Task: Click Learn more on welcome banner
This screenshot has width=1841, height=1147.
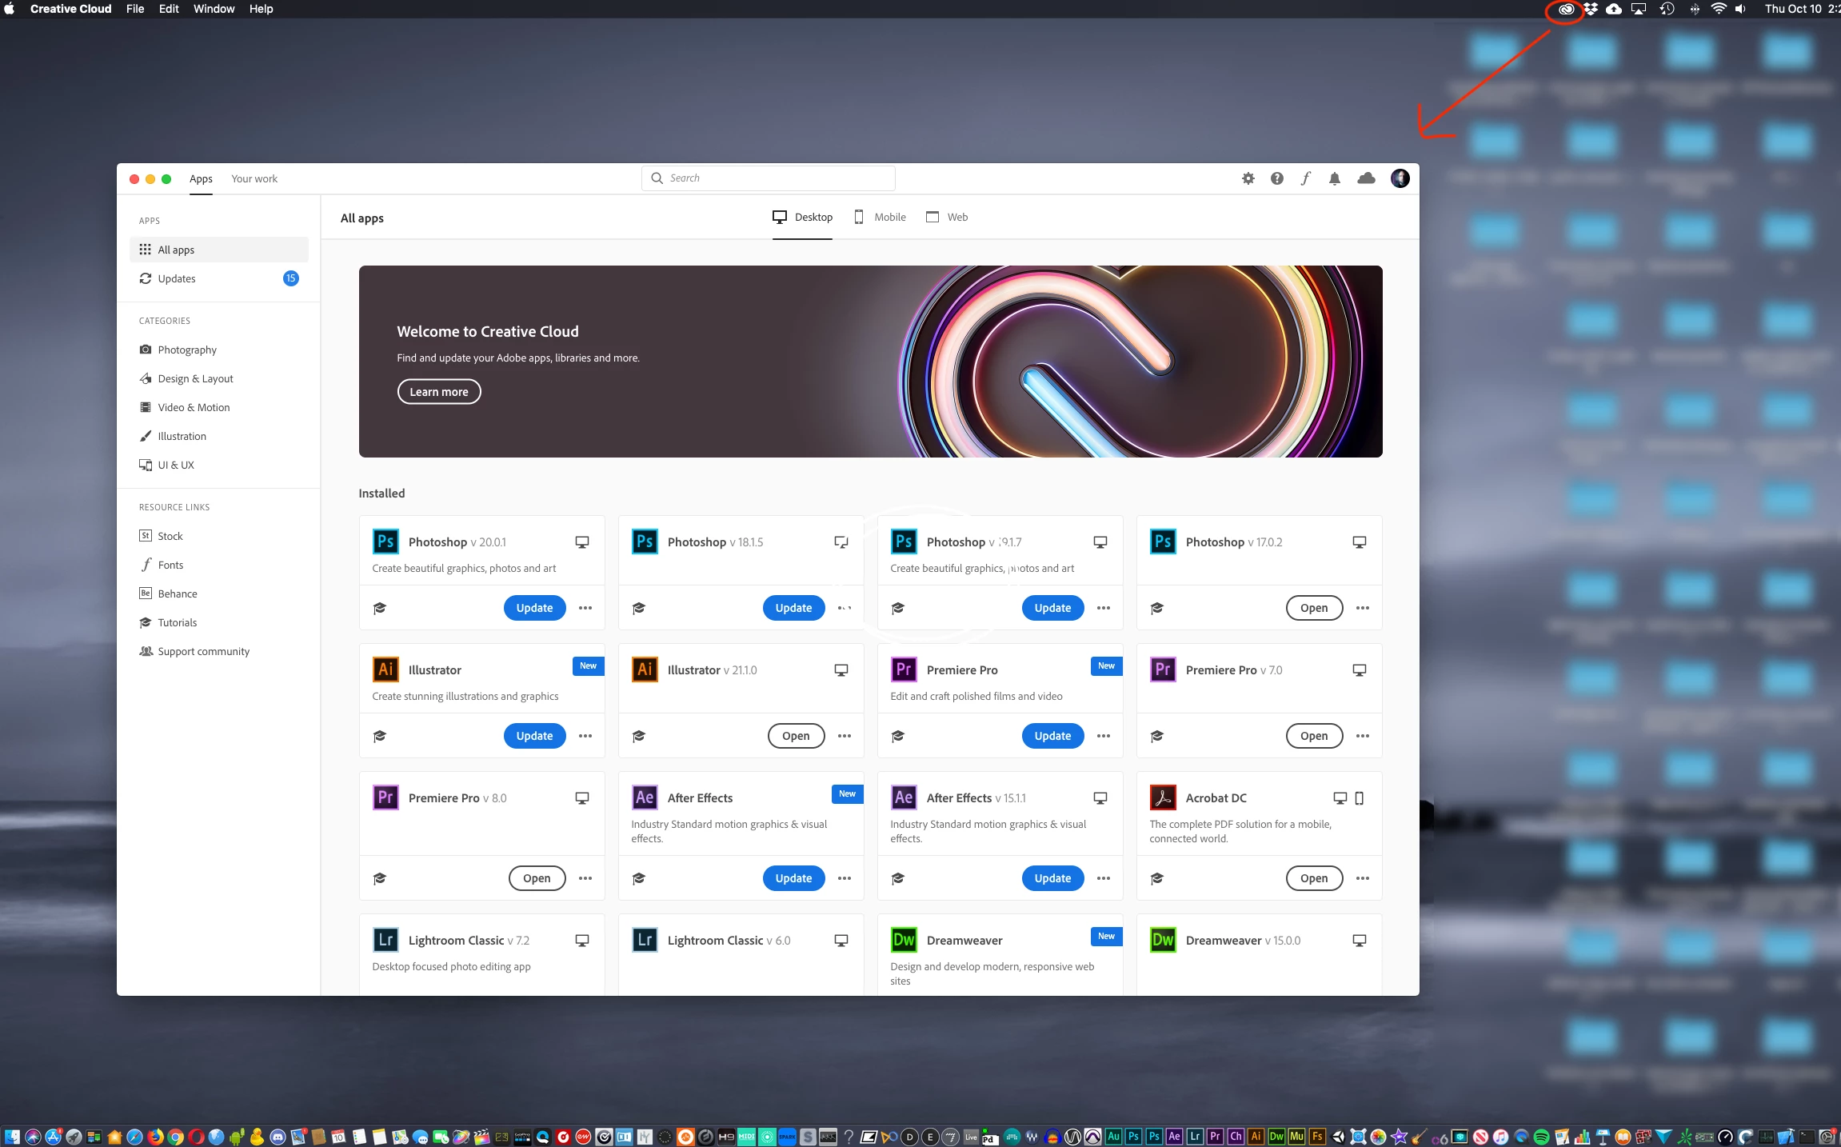Action: pyautogui.click(x=439, y=392)
